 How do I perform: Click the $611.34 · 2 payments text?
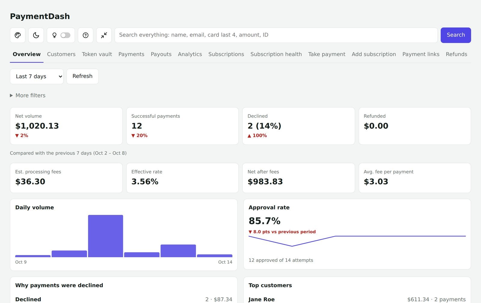pyautogui.click(x=437, y=299)
